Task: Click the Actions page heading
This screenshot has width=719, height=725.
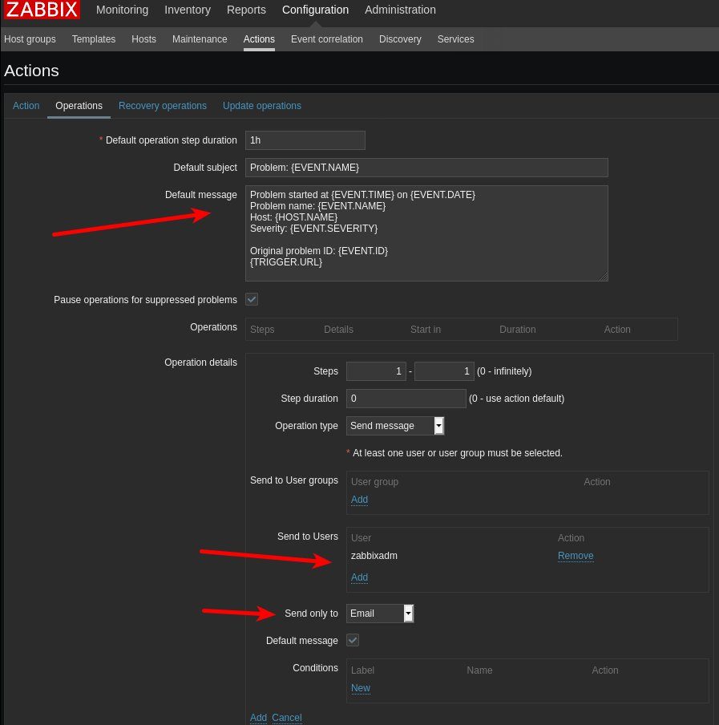Action: [x=31, y=71]
